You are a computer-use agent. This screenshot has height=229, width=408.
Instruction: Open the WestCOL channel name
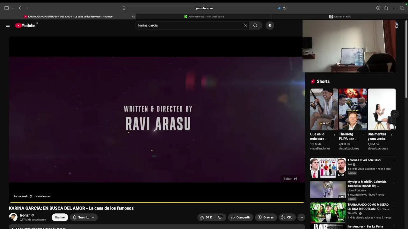(353, 213)
